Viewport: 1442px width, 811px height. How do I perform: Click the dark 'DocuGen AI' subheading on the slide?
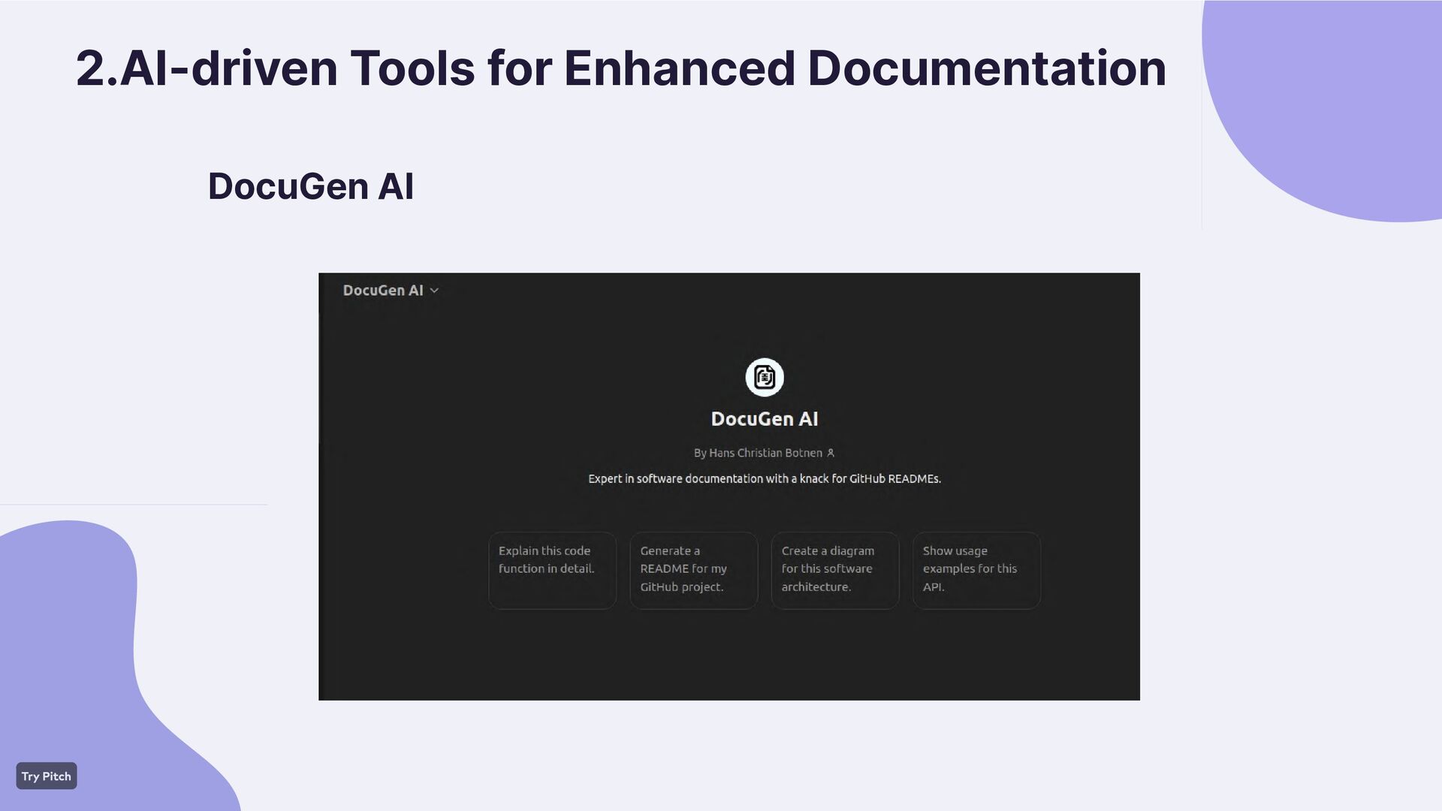[x=310, y=186]
